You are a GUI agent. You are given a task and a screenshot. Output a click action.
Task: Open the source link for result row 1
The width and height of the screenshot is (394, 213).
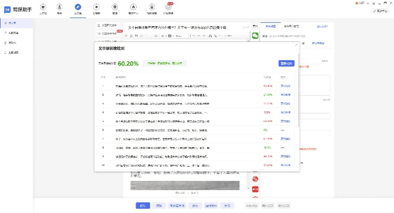pyautogui.click(x=286, y=85)
